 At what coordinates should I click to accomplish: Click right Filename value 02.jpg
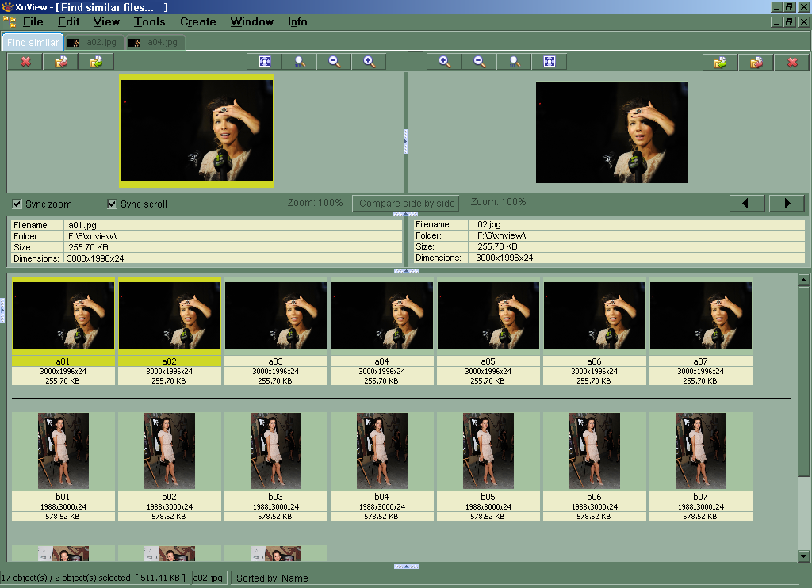[x=488, y=224]
